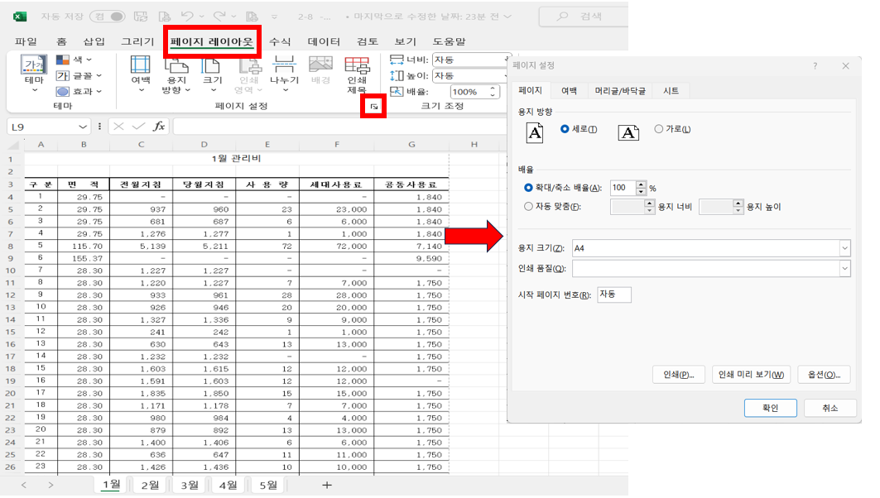Select Portrait (세로) radio button

565,129
